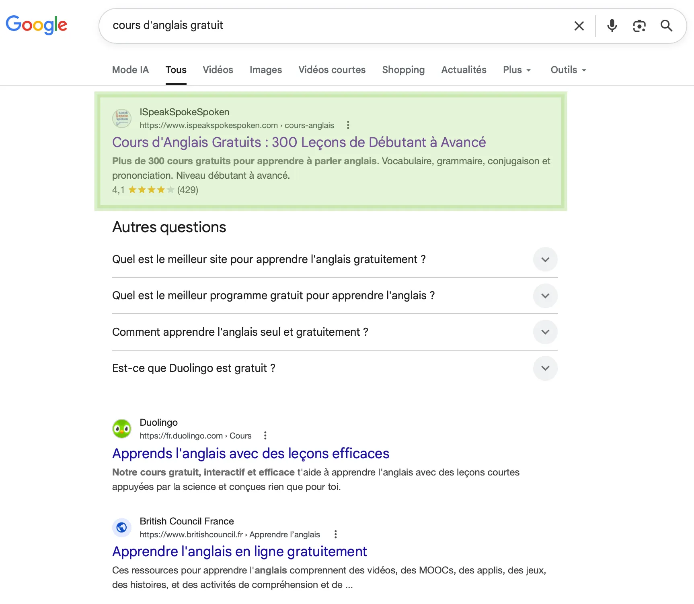Open the Plus dropdown menu
Screen dimensions: 694x604
(517, 69)
